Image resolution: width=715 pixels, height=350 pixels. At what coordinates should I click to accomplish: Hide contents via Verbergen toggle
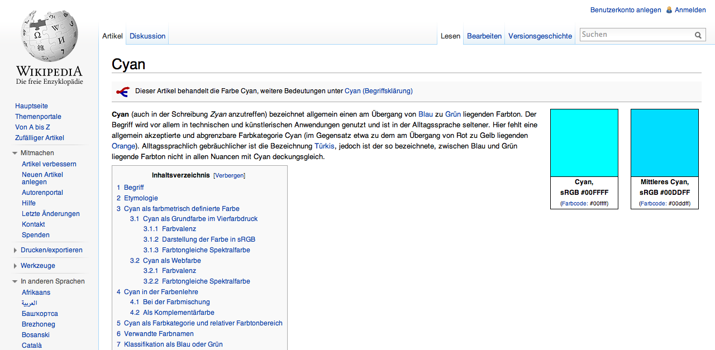point(229,175)
